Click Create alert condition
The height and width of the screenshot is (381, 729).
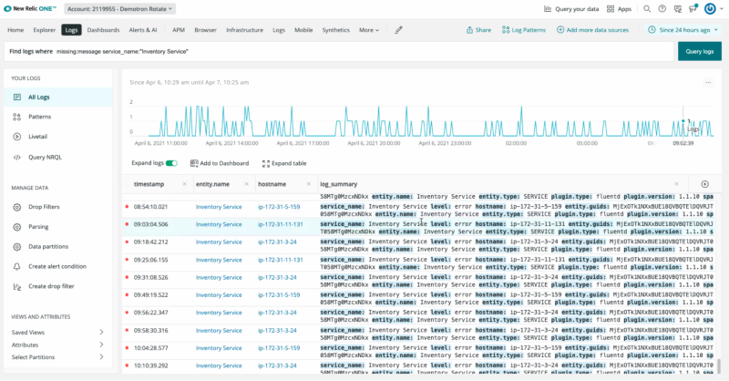pos(58,266)
